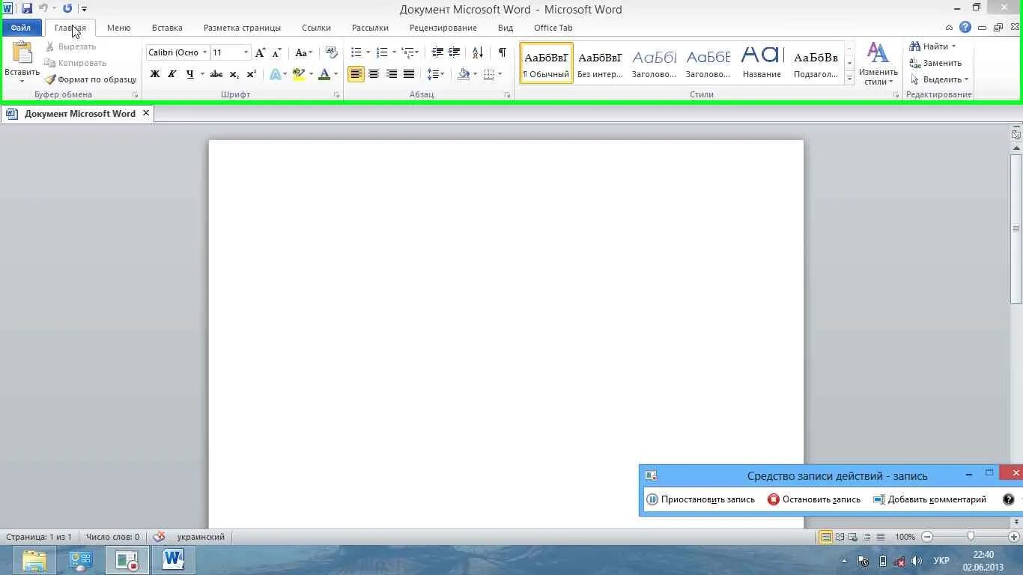Image resolution: width=1023 pixels, height=575 pixels.
Task: Switch to Draft view in status bar
Action: (880, 537)
